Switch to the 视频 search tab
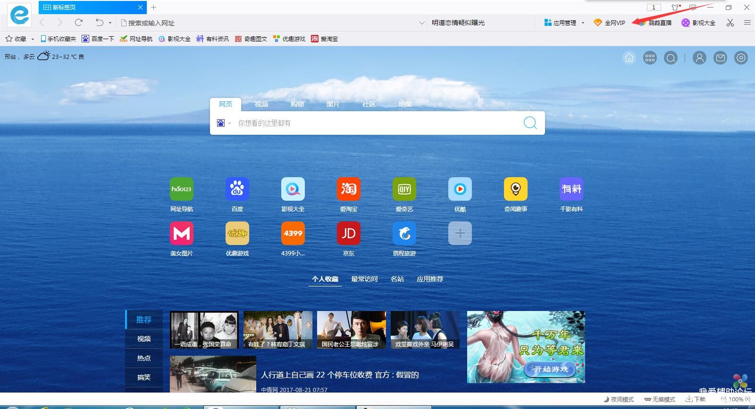Viewport: 755px width, 409px height. coord(261,104)
